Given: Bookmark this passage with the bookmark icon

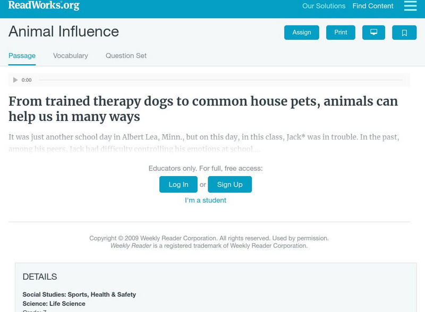Looking at the screenshot, I should coord(404,32).
